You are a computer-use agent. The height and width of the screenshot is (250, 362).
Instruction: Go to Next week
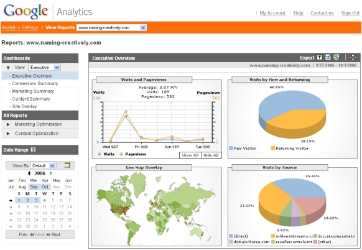56,234
